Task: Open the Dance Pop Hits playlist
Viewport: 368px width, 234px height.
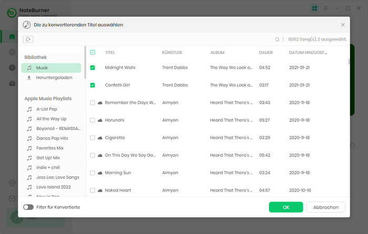Action: tap(52, 138)
